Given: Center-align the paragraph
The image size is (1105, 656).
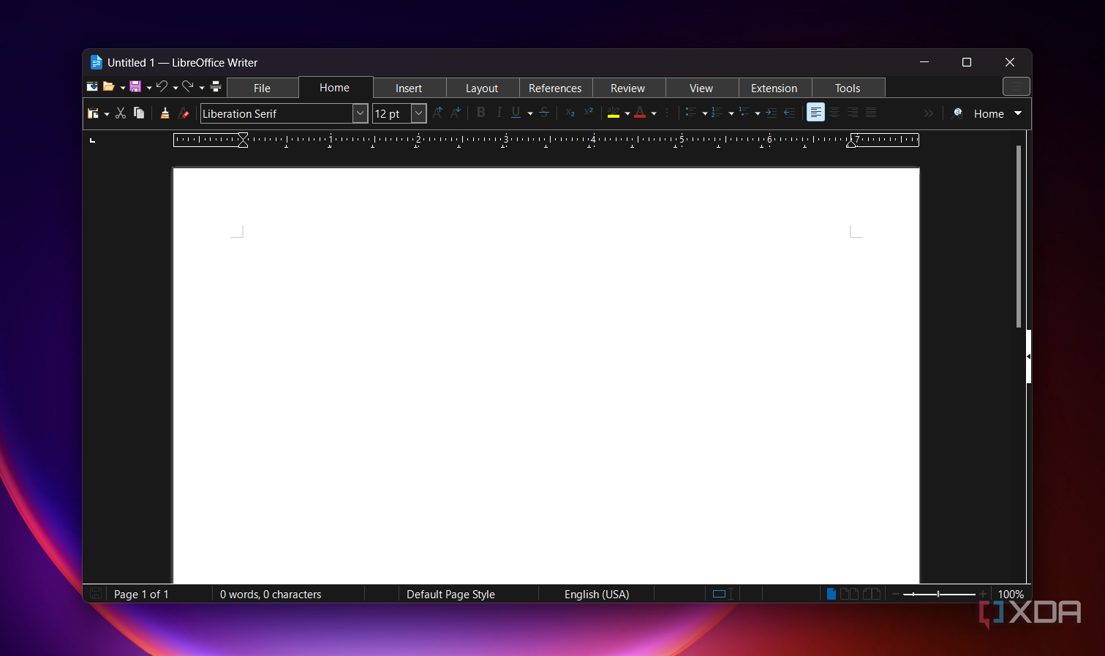Looking at the screenshot, I should [834, 113].
